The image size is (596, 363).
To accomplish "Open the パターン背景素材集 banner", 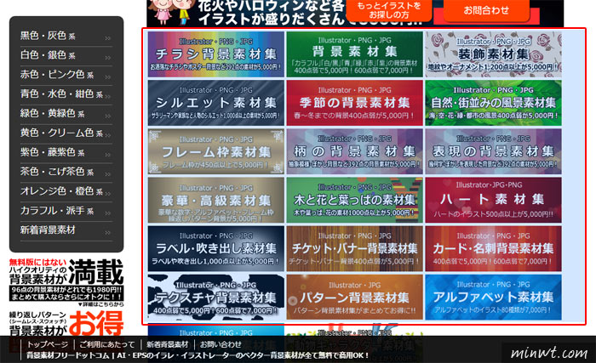I will coord(355,298).
